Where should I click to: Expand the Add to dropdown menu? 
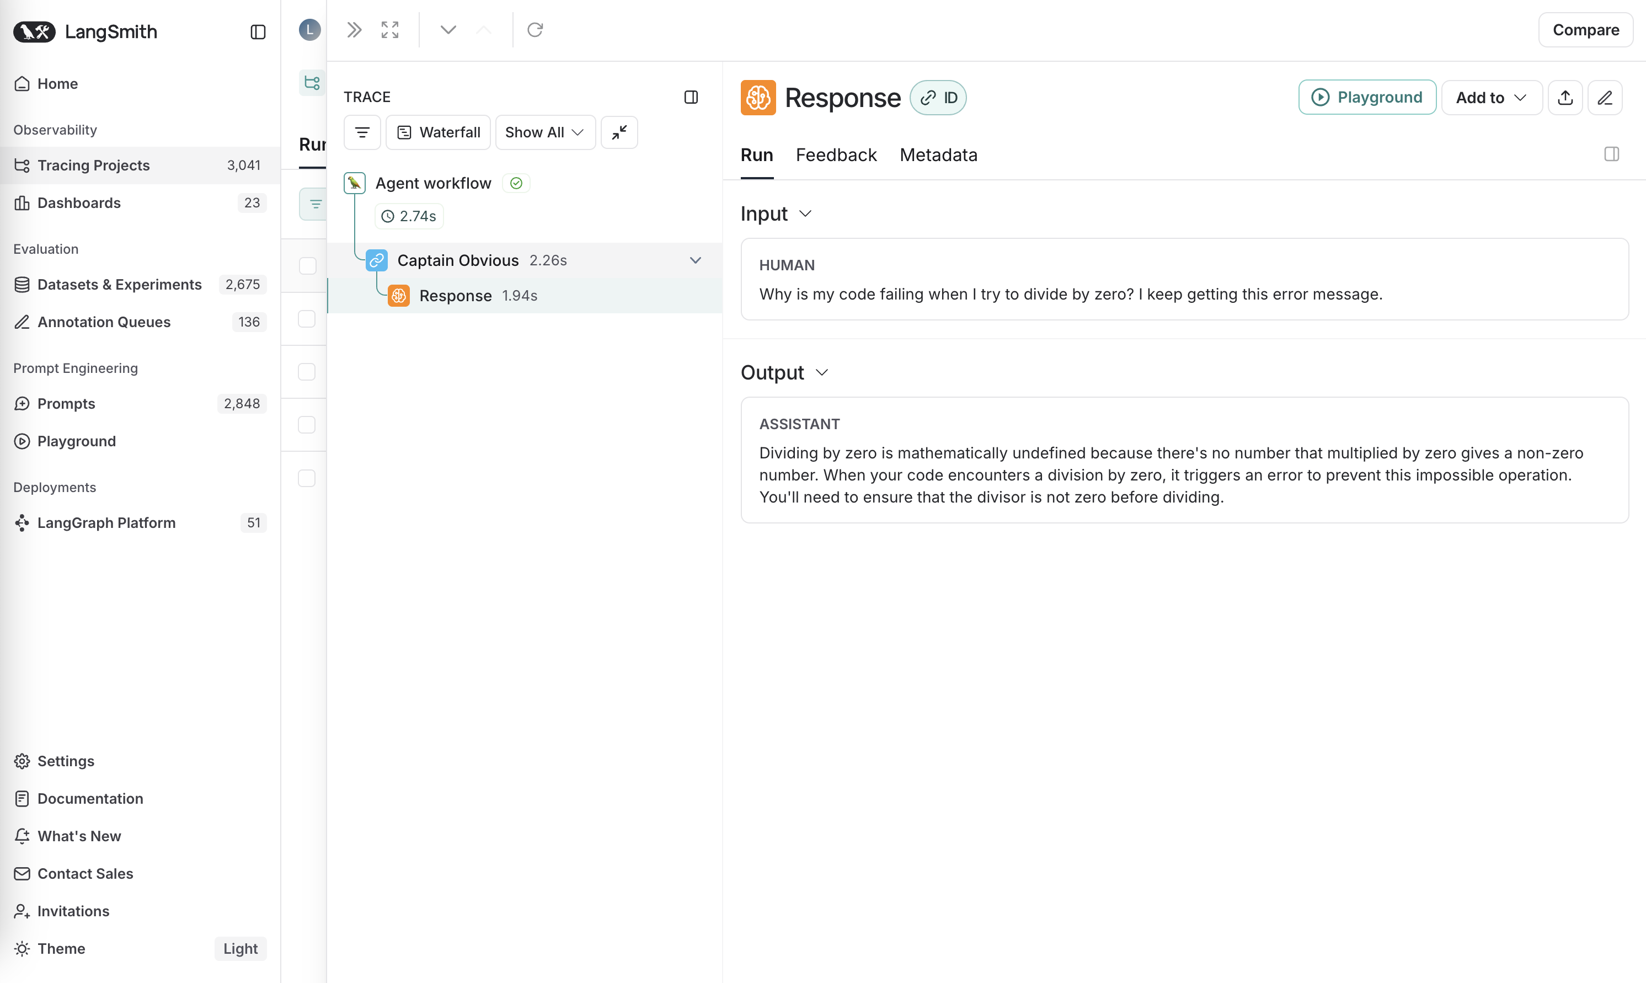click(x=1490, y=97)
